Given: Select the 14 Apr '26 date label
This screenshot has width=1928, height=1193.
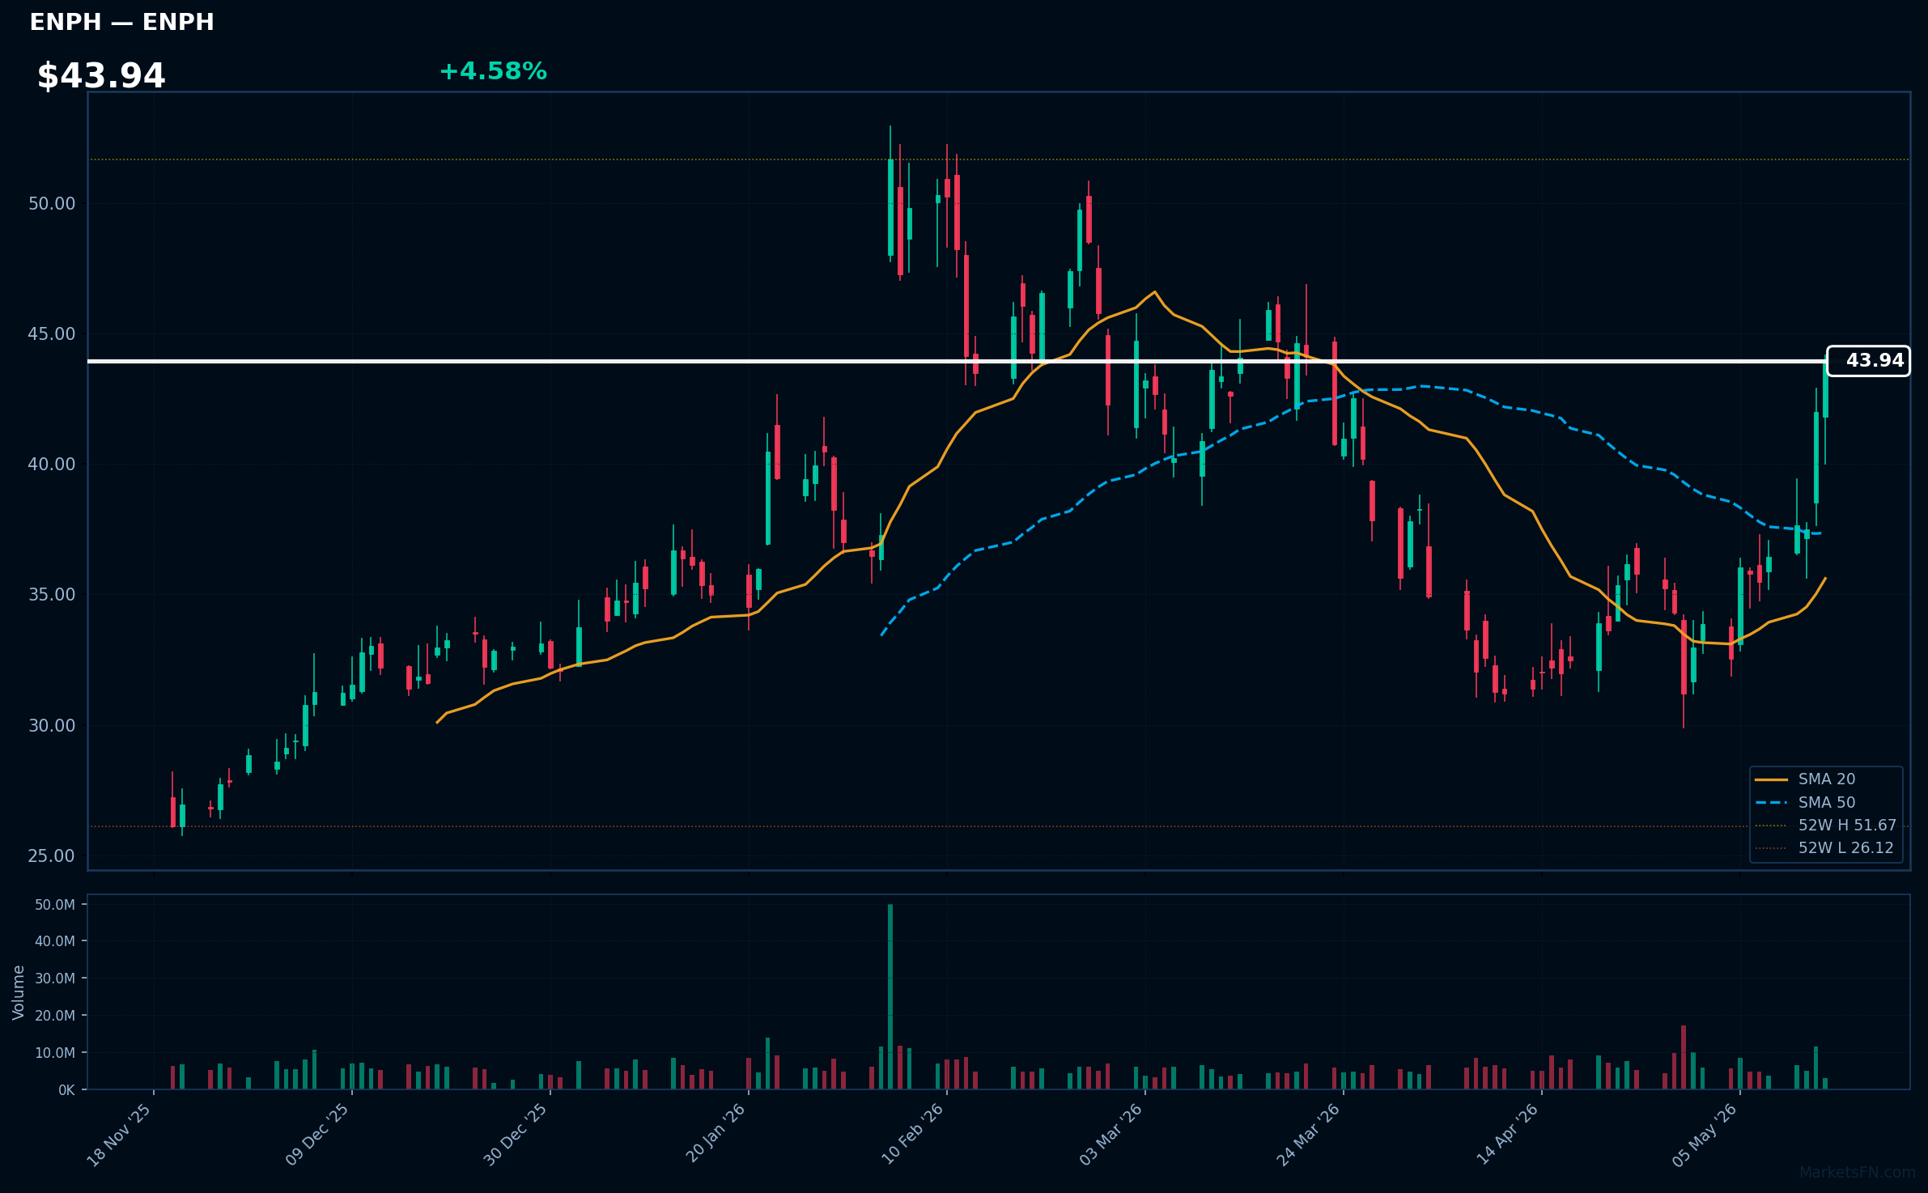Looking at the screenshot, I should pos(1507,1135).
